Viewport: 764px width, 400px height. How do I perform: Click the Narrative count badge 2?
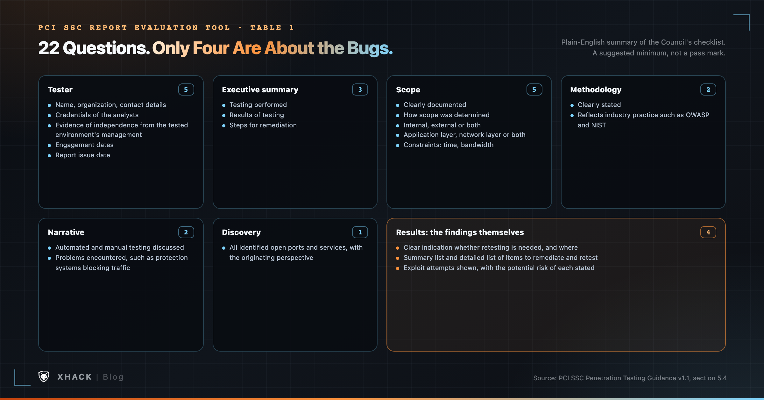(x=186, y=232)
